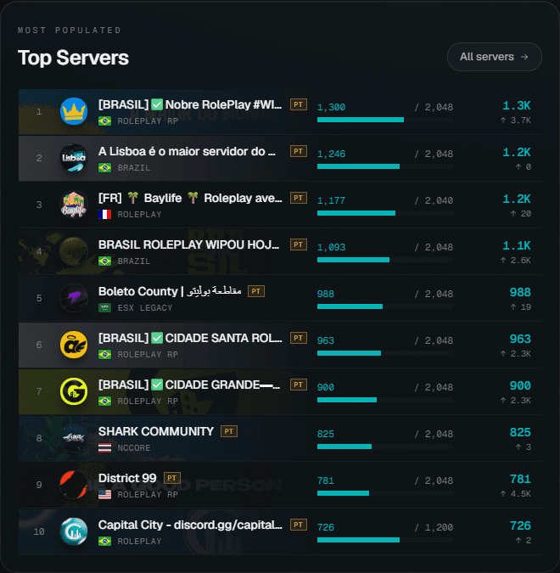
Task: Open the All servers list
Action: (x=495, y=57)
